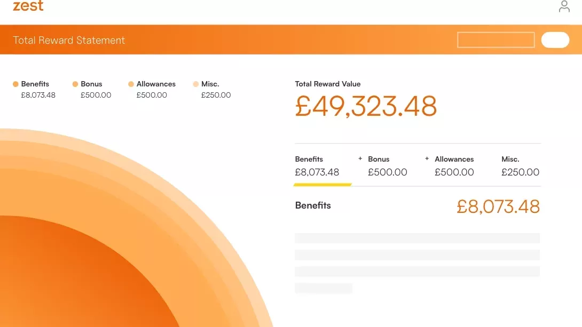Click the Allowances legend label
Image resolution: width=582 pixels, height=327 pixels.
pos(156,84)
